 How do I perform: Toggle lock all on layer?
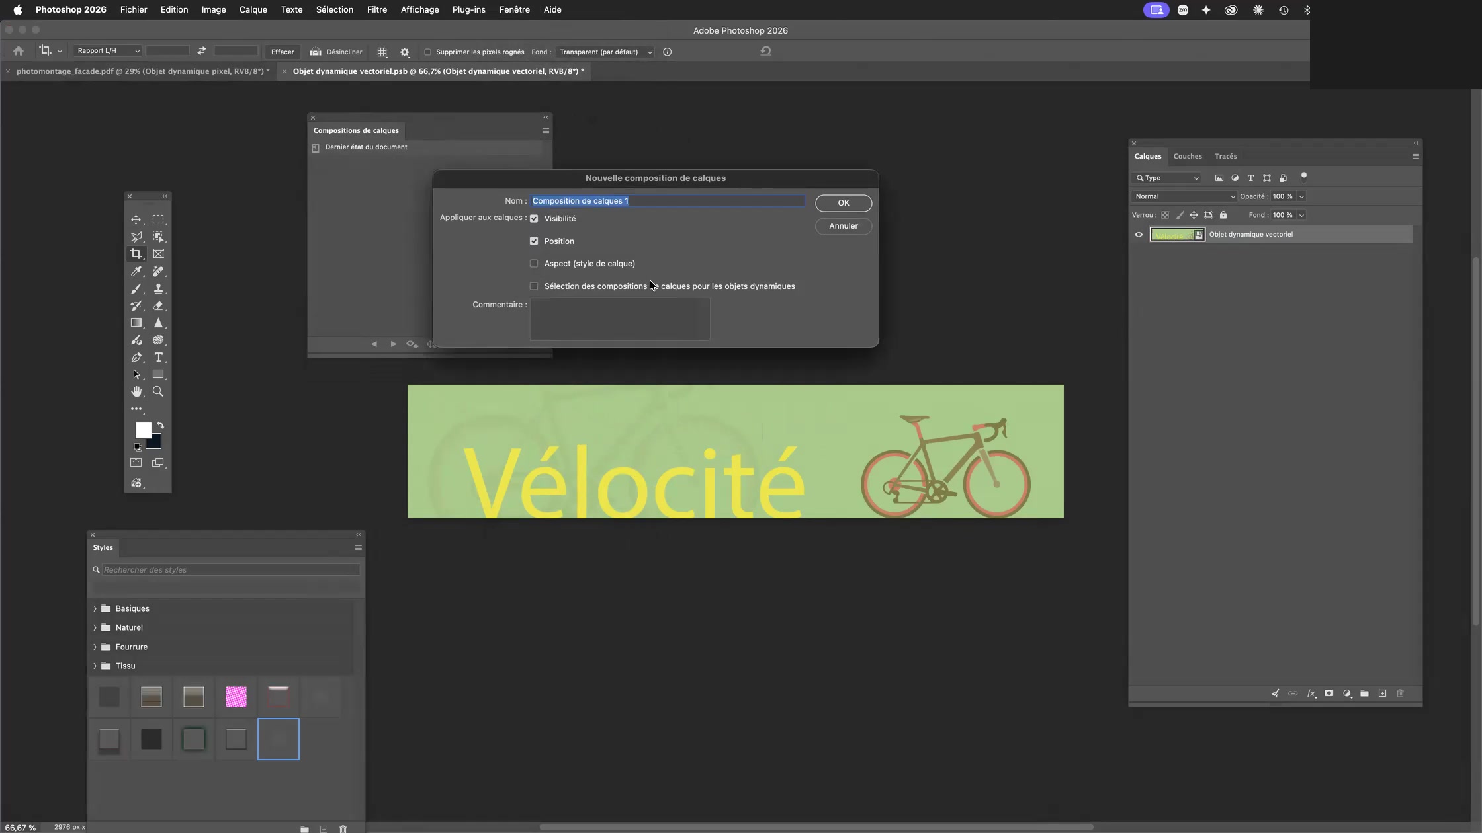[1223, 215]
